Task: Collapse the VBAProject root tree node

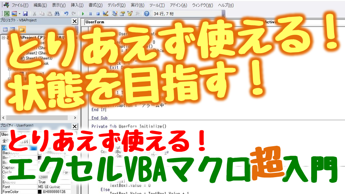Action: [4, 38]
